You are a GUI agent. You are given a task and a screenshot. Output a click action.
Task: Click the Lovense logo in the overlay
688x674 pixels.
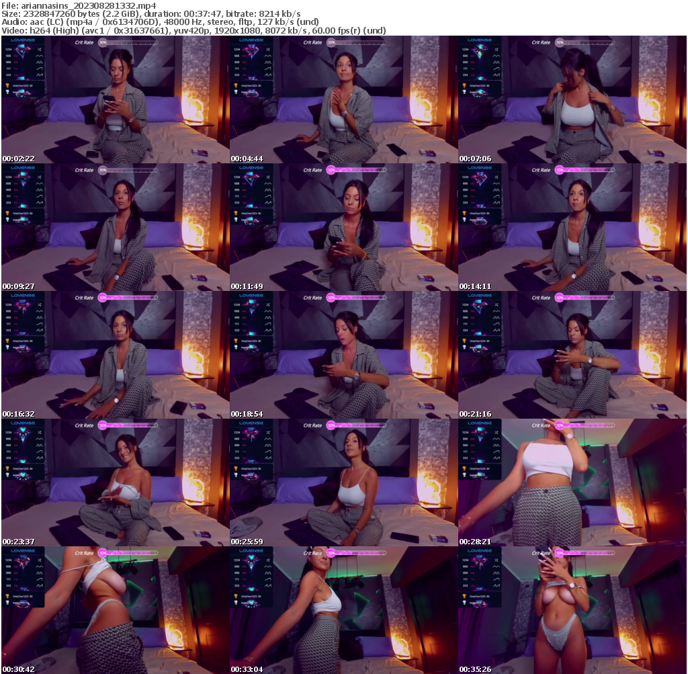(21, 40)
